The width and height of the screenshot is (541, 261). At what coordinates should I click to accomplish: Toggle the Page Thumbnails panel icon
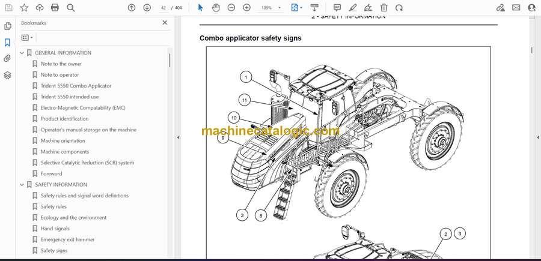tap(8, 26)
